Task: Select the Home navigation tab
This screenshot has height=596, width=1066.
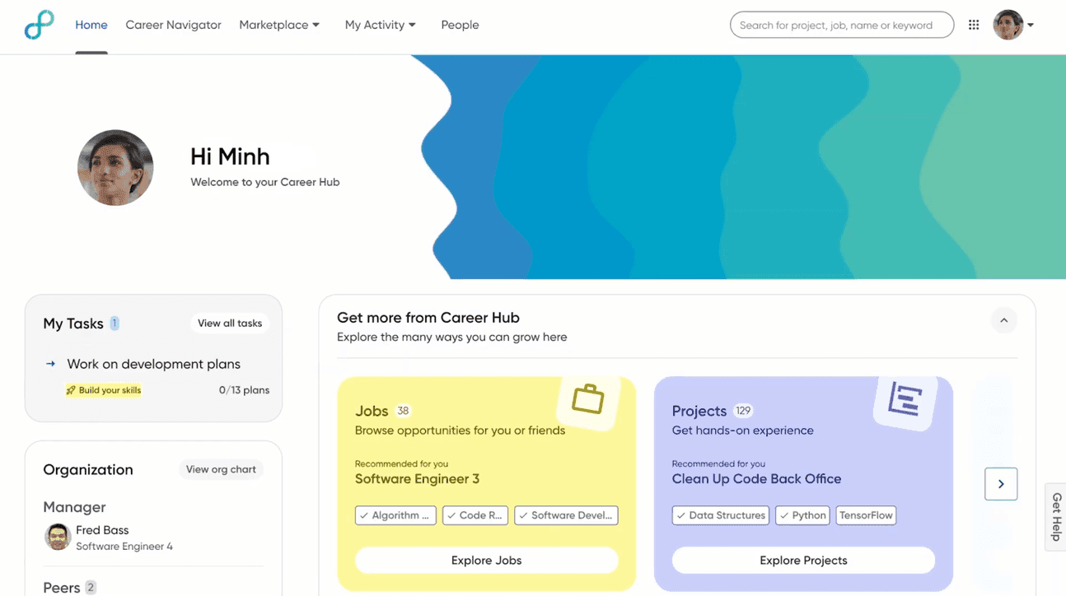Action: 91,25
